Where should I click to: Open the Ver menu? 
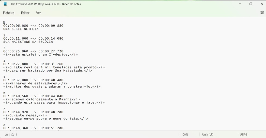pyautogui.click(x=38, y=13)
